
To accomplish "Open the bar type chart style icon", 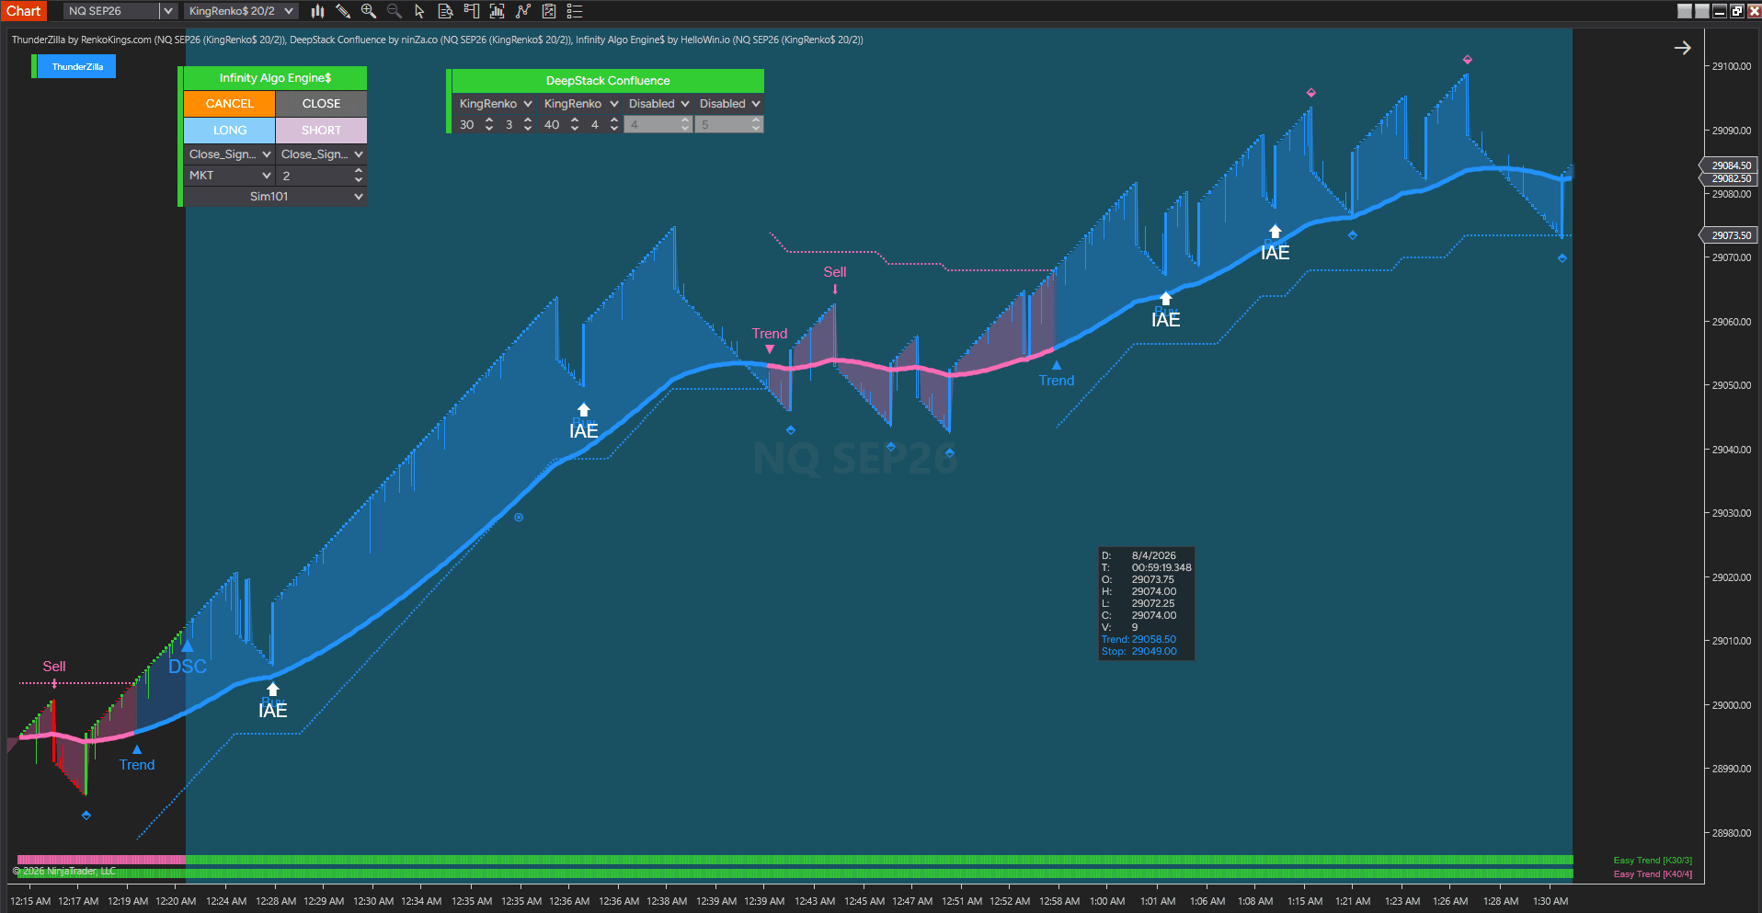I will pyautogui.click(x=317, y=11).
